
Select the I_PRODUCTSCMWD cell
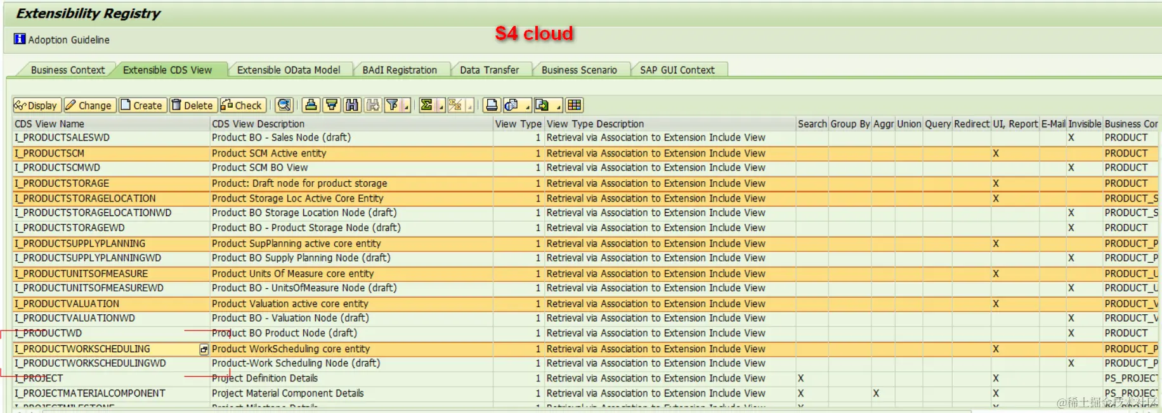(112, 168)
